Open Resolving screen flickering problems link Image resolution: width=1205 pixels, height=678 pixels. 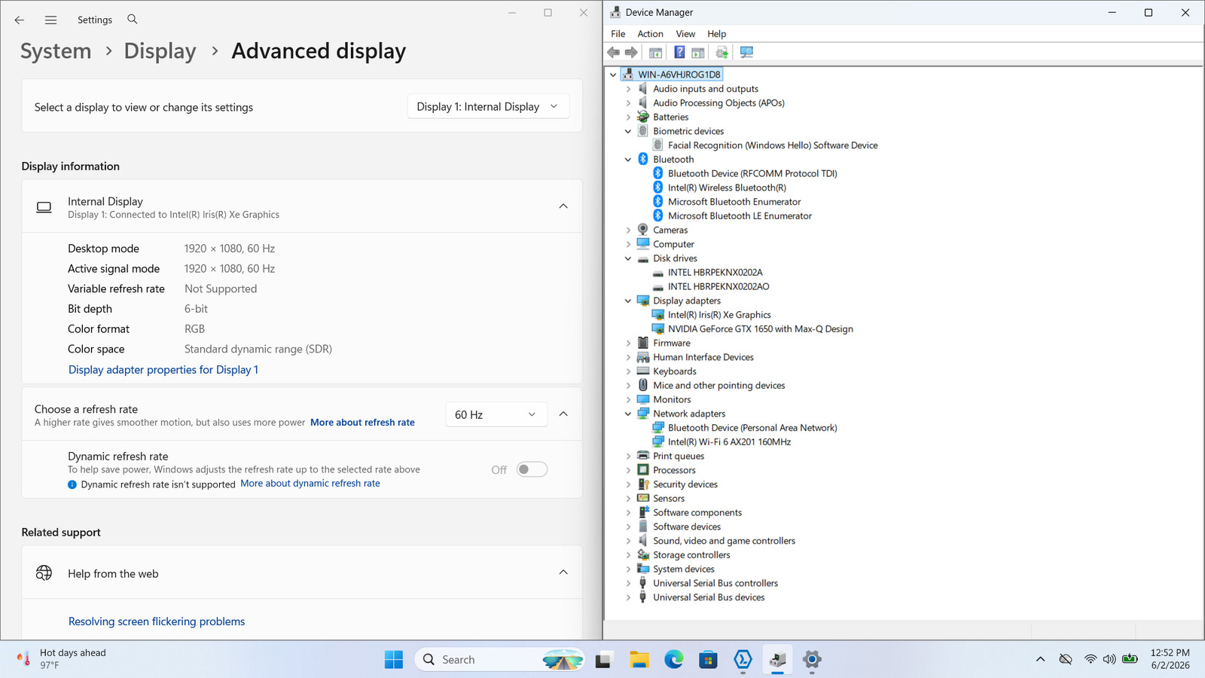click(157, 621)
